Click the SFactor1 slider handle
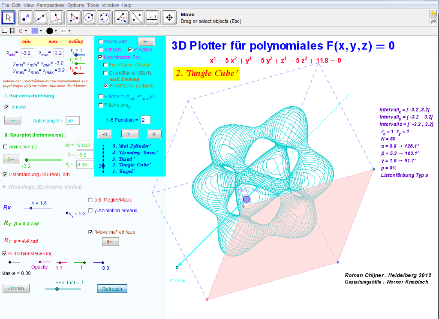Screen dimensions: 439x319 point(57,289)
